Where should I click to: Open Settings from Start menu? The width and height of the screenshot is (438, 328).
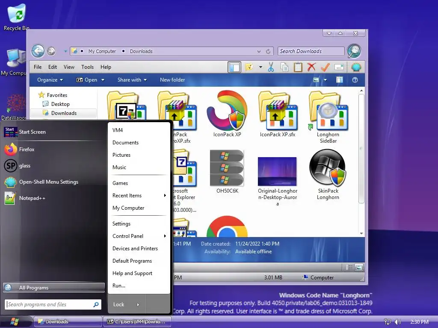(x=139, y=224)
